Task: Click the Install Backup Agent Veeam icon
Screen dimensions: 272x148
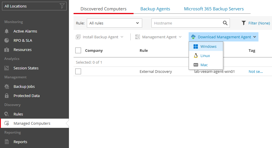Action: point(78,37)
